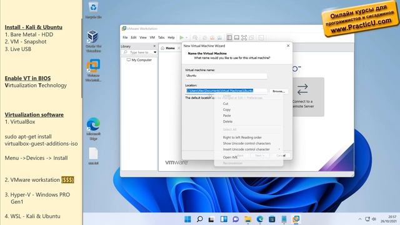Viewport: 400px width, 225px height.
Task: Close the New Virtual Machine Wizard
Action: click(288, 46)
